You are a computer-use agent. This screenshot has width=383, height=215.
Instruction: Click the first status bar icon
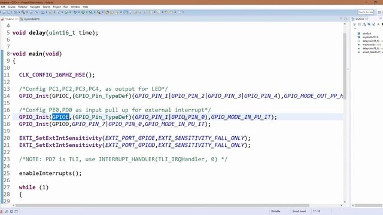click(1, 211)
